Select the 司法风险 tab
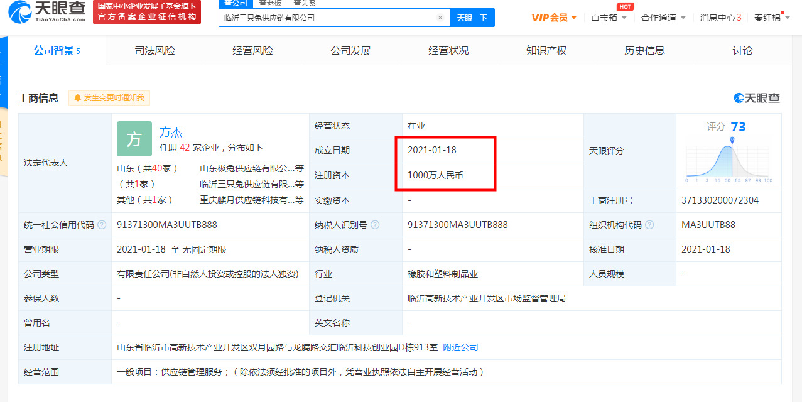This screenshot has width=802, height=402. coord(154,51)
